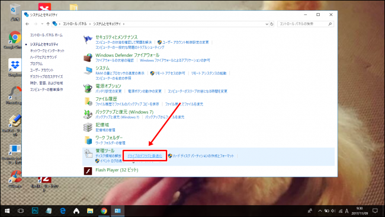Open the Windows Defender firewall brick icon
Image resolution: width=385 pixels, height=217 pixels.
[88, 58]
